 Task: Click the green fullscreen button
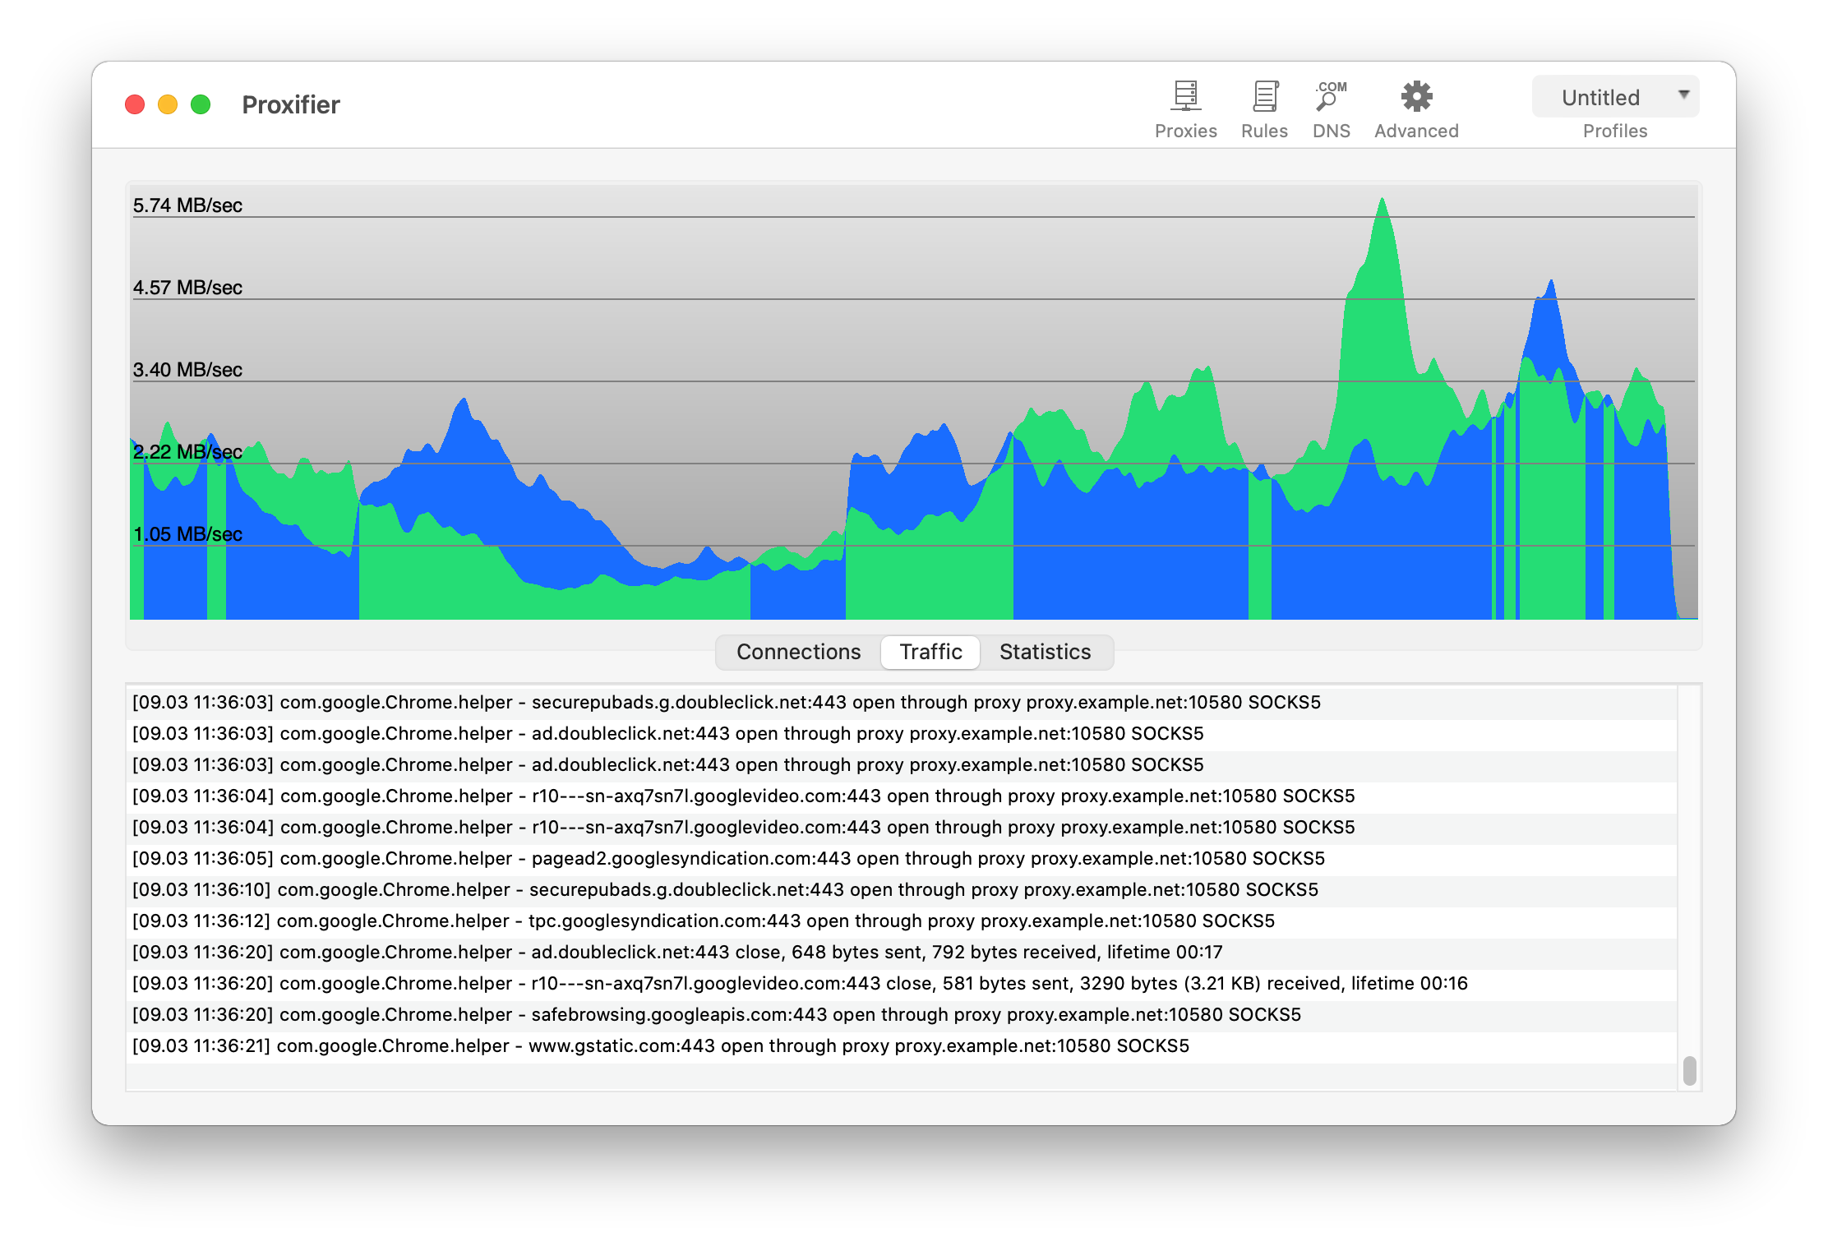tap(201, 105)
